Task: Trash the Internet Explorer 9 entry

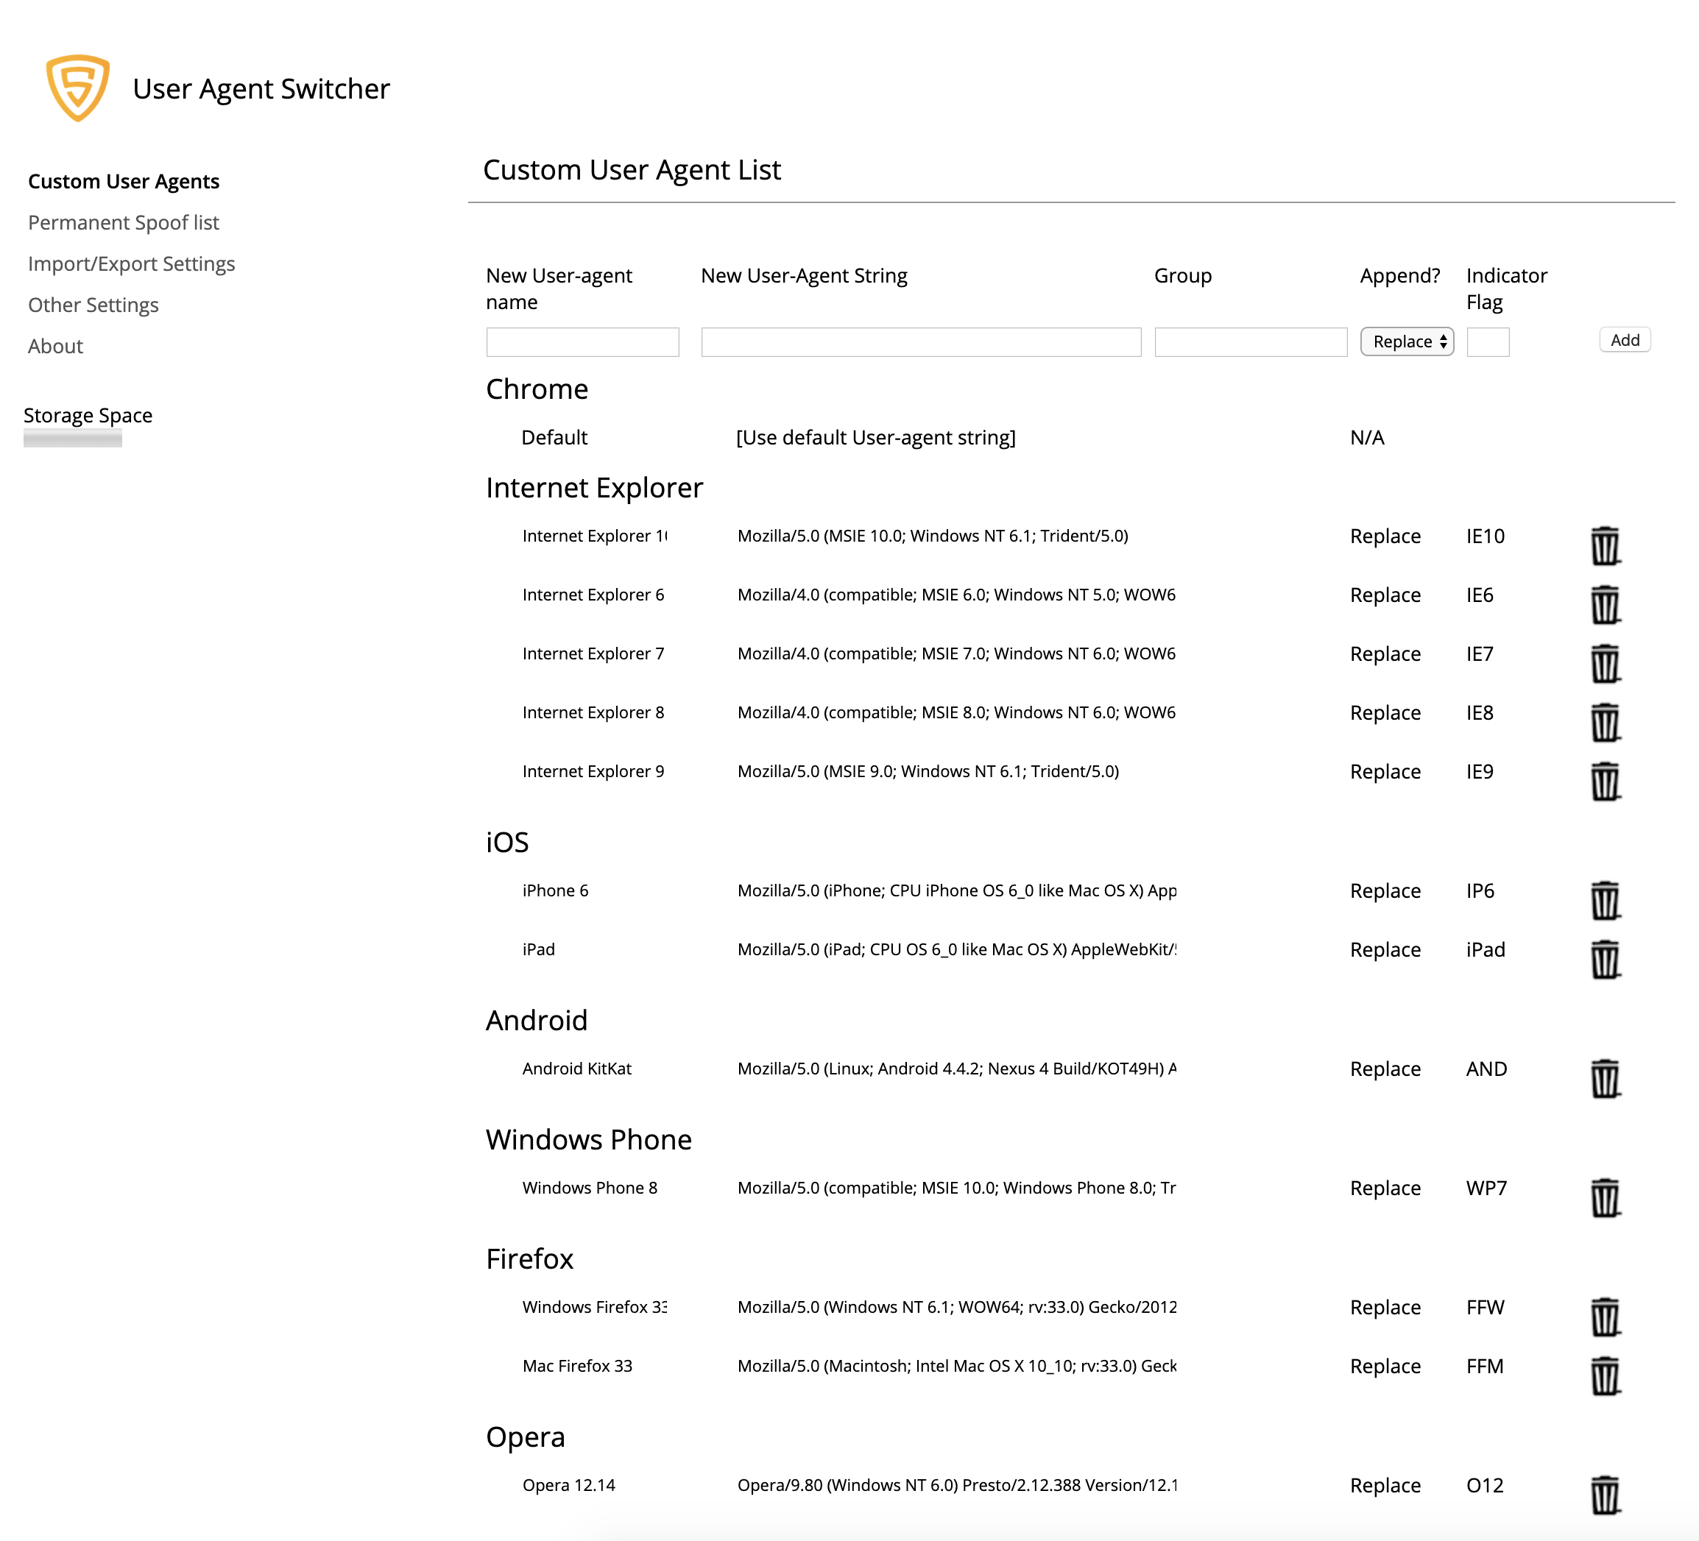Action: 1604,781
